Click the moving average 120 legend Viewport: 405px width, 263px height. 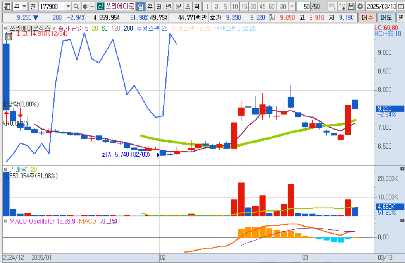(116, 28)
